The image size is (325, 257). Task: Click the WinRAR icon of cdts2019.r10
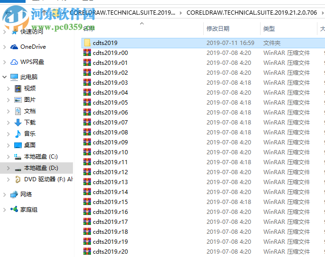[x=87, y=152]
